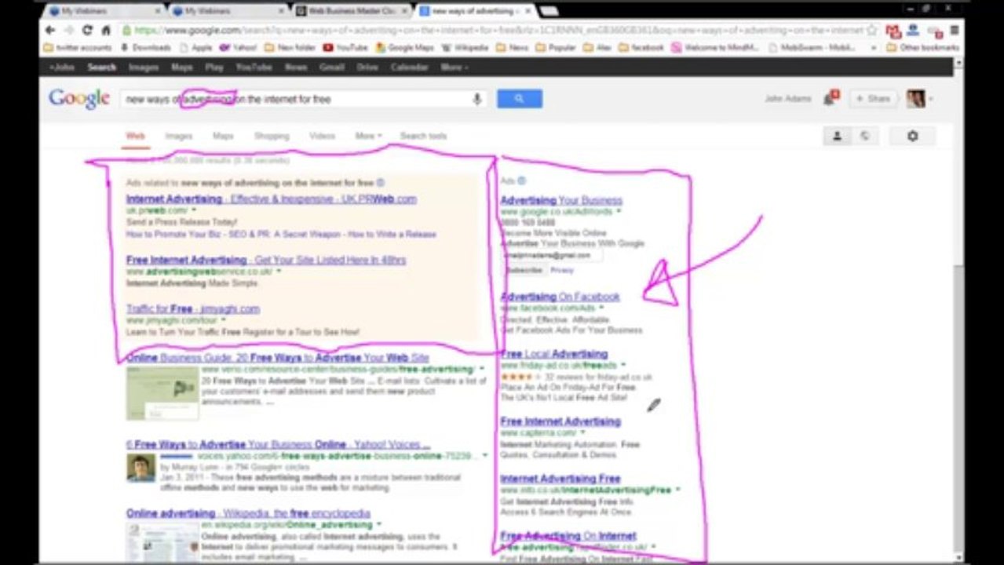This screenshot has height=565, width=1004.
Task: Bookmark this page with the star icon
Action: pos(871,30)
